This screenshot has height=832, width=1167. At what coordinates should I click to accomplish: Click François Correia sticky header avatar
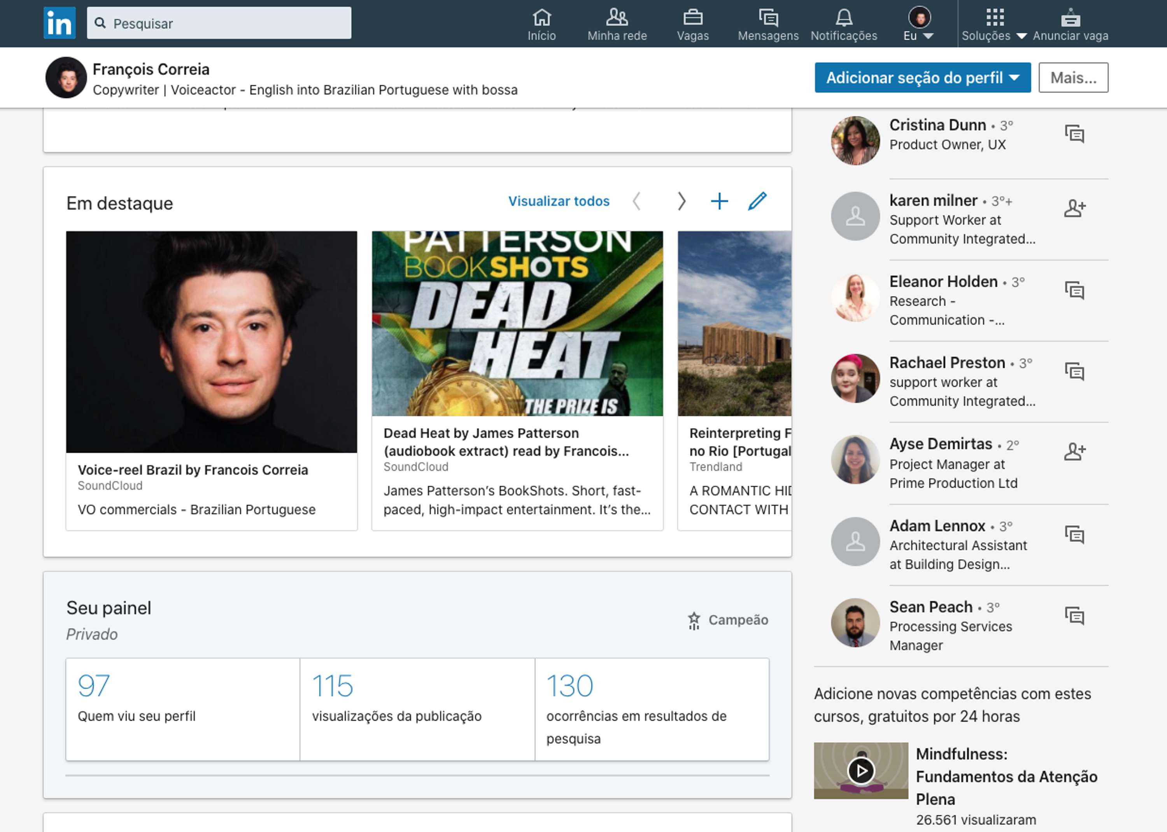(66, 77)
